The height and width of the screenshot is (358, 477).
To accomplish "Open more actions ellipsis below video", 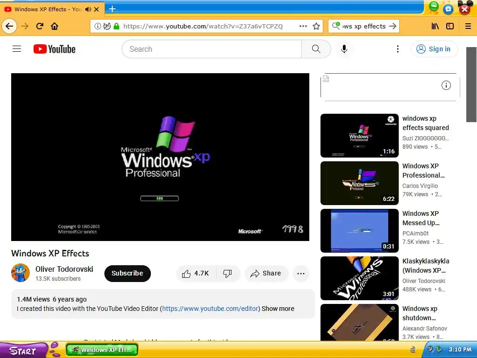I will pos(301,273).
